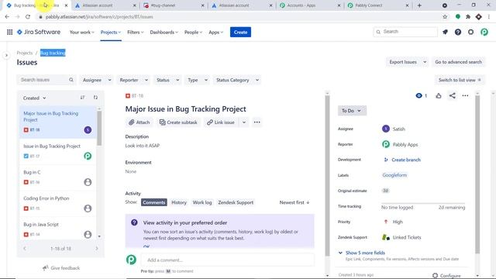Open the Dashboards menu
Image resolution: width=496 pixels, height=279 pixels.
[164, 33]
